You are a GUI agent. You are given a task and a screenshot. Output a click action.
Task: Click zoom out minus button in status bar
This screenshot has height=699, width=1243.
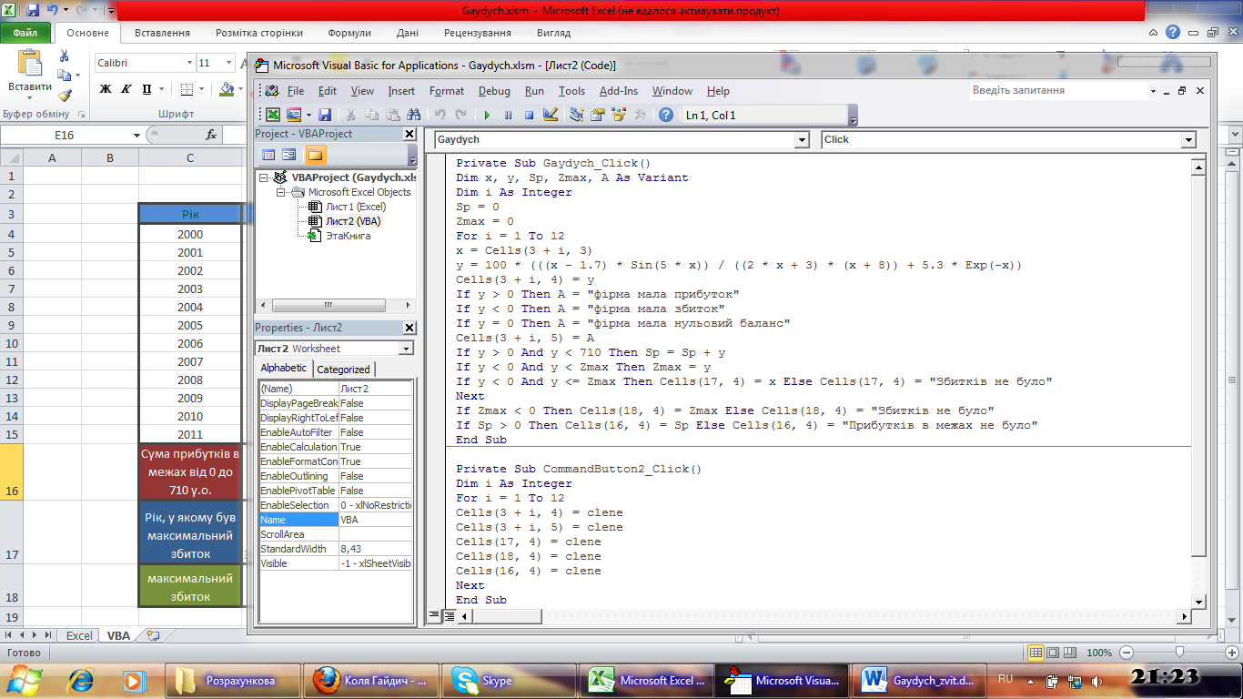pos(1127,653)
